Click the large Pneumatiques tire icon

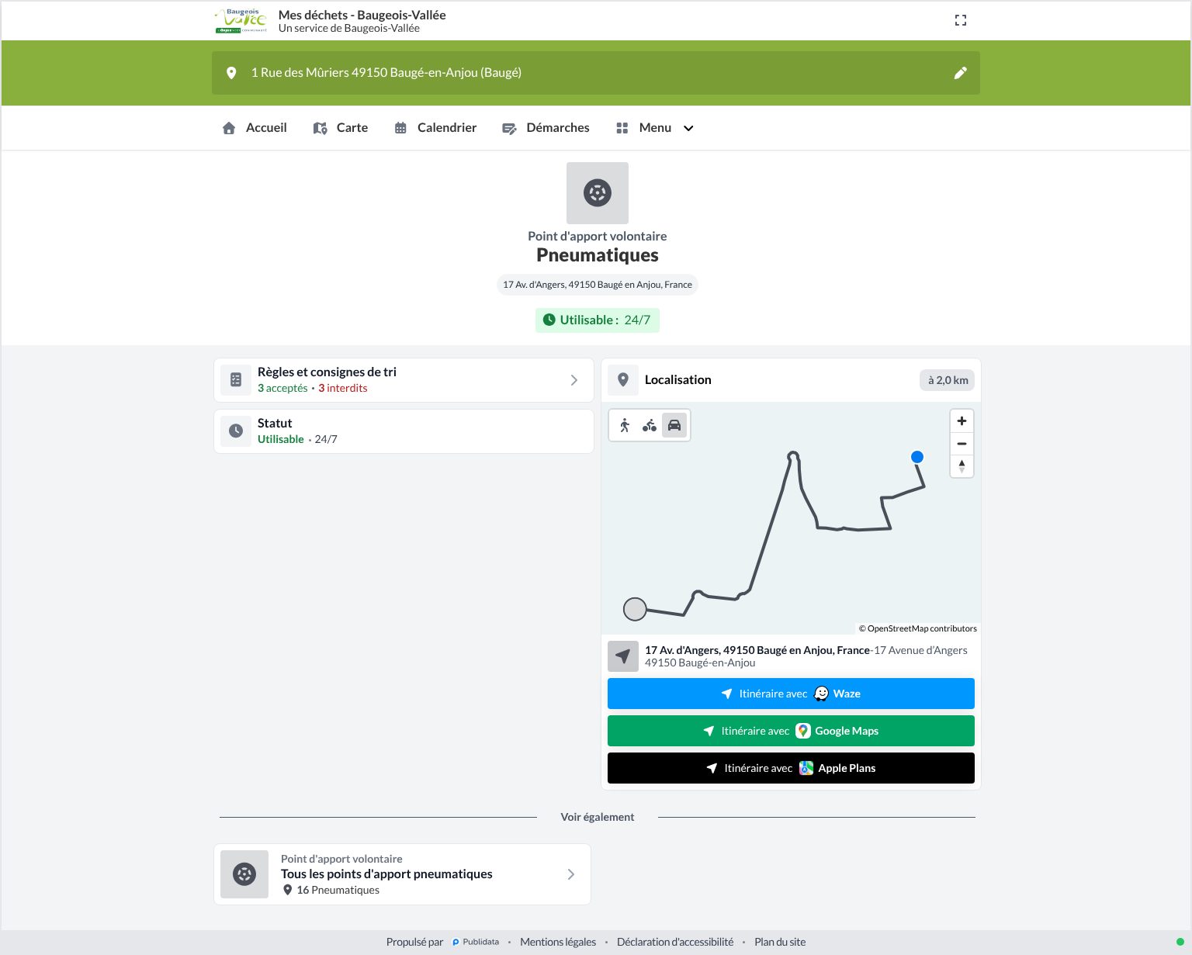coord(598,193)
